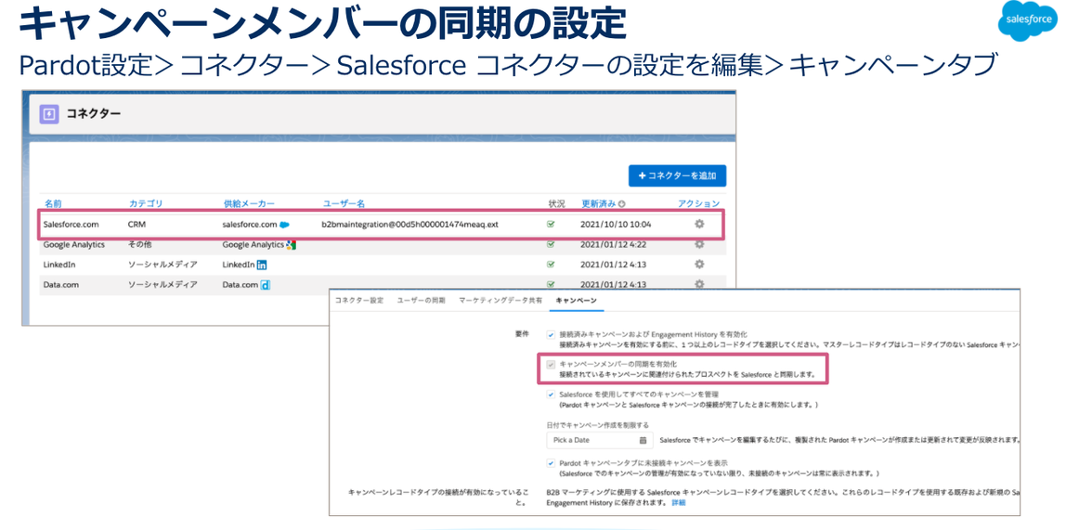Click the 更新済み sort info icon
Image resolution: width=1066 pixels, height=530 pixels.
622,204
